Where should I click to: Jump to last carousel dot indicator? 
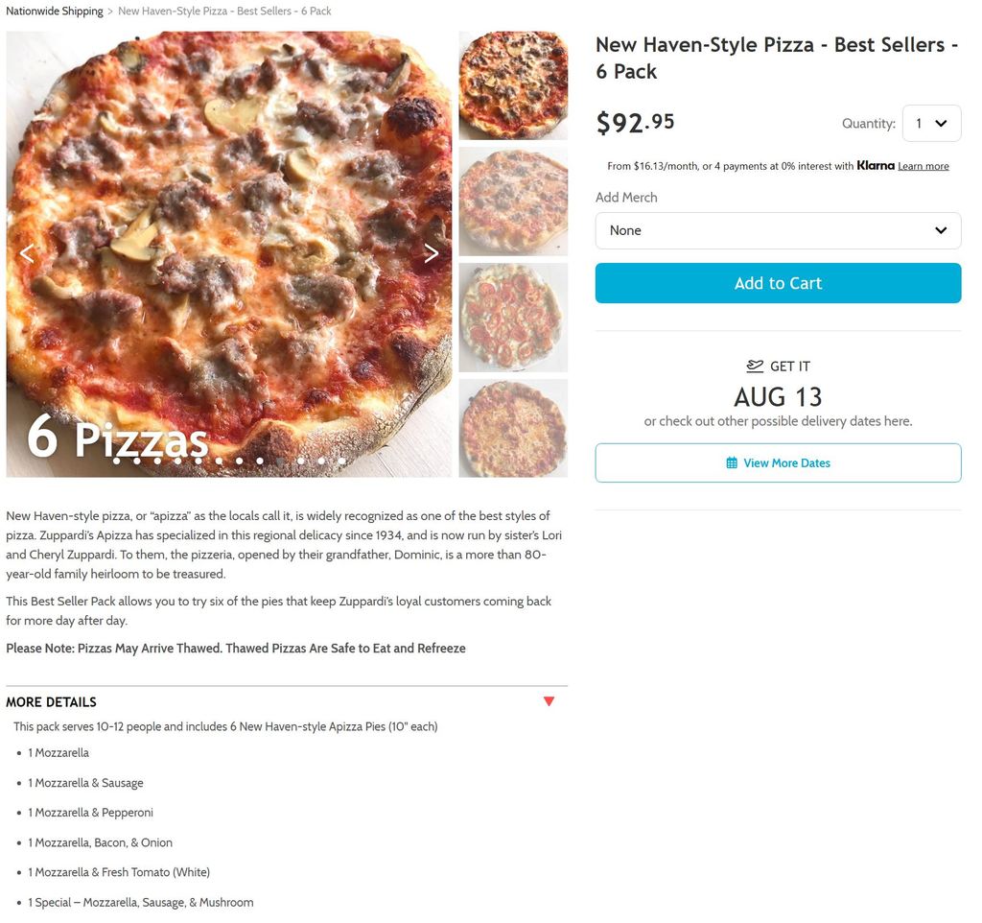tap(342, 461)
